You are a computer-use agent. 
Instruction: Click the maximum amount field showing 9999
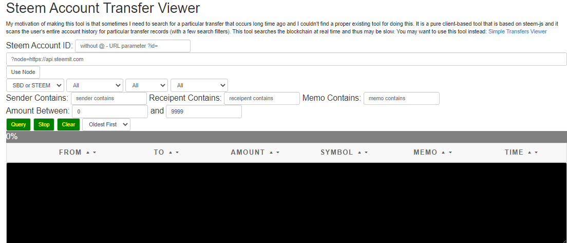[x=204, y=111]
